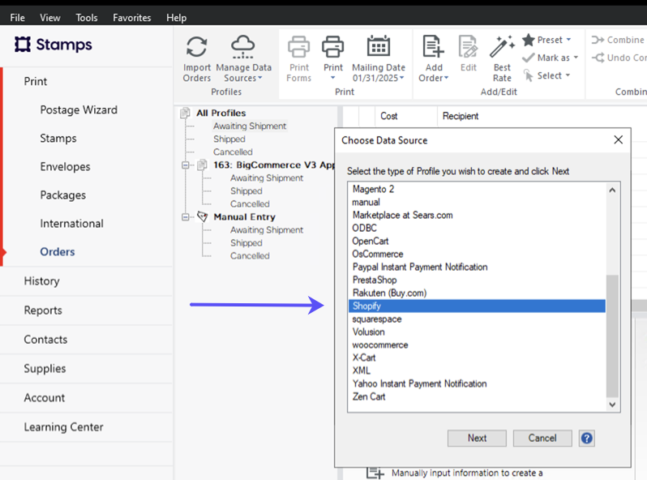The height and width of the screenshot is (480, 647).
Task: Select Awaiting Shipment under All Profiles
Action: coord(250,126)
